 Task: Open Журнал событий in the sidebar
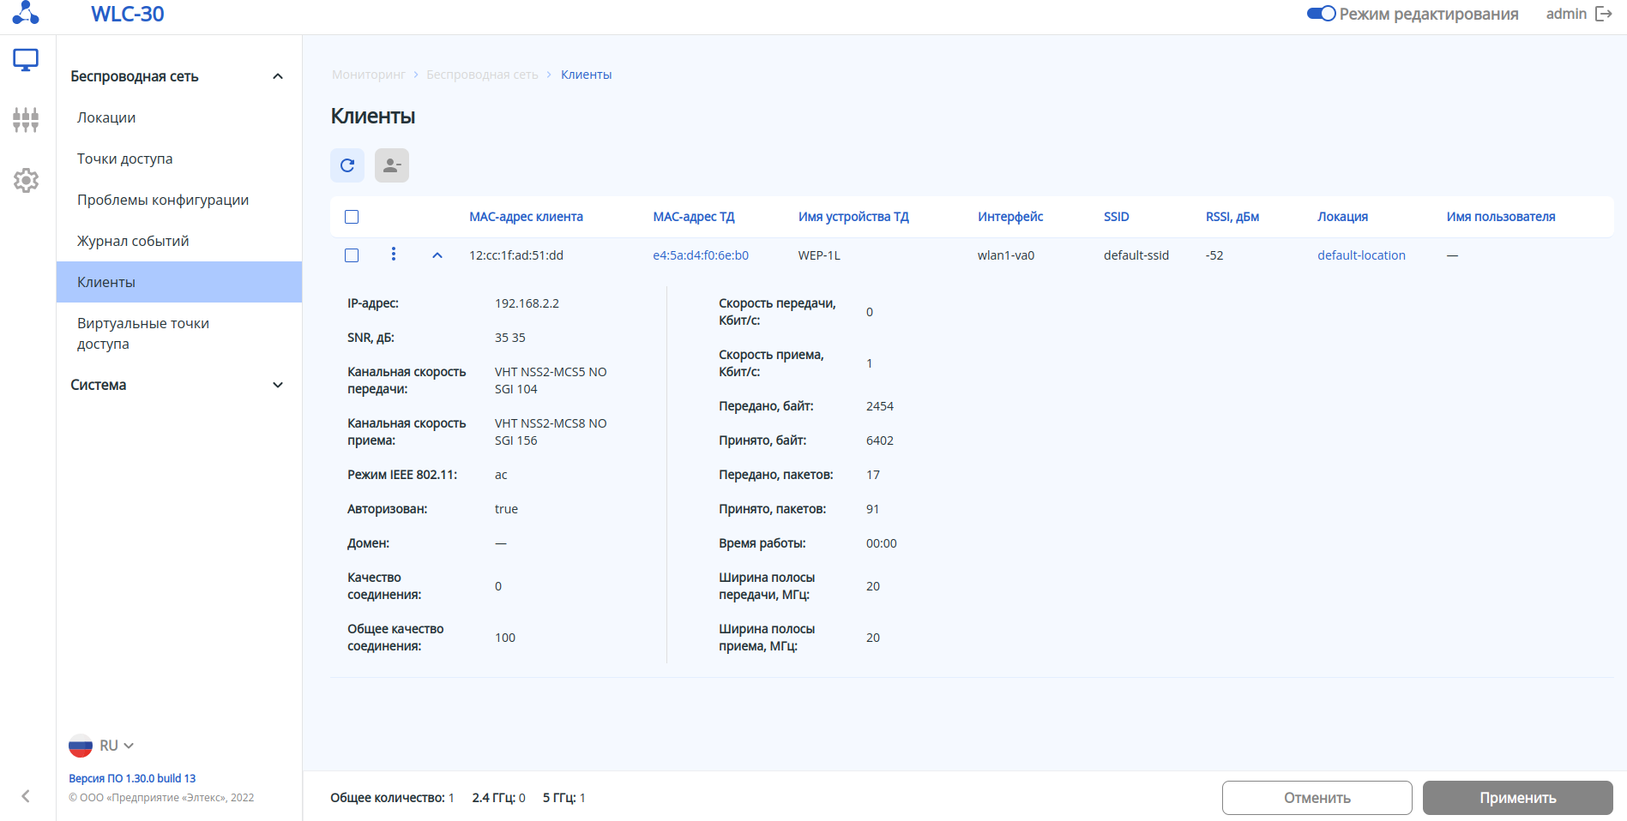[x=179, y=241]
